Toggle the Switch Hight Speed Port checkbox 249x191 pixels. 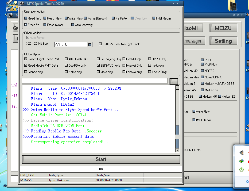point(26,59)
